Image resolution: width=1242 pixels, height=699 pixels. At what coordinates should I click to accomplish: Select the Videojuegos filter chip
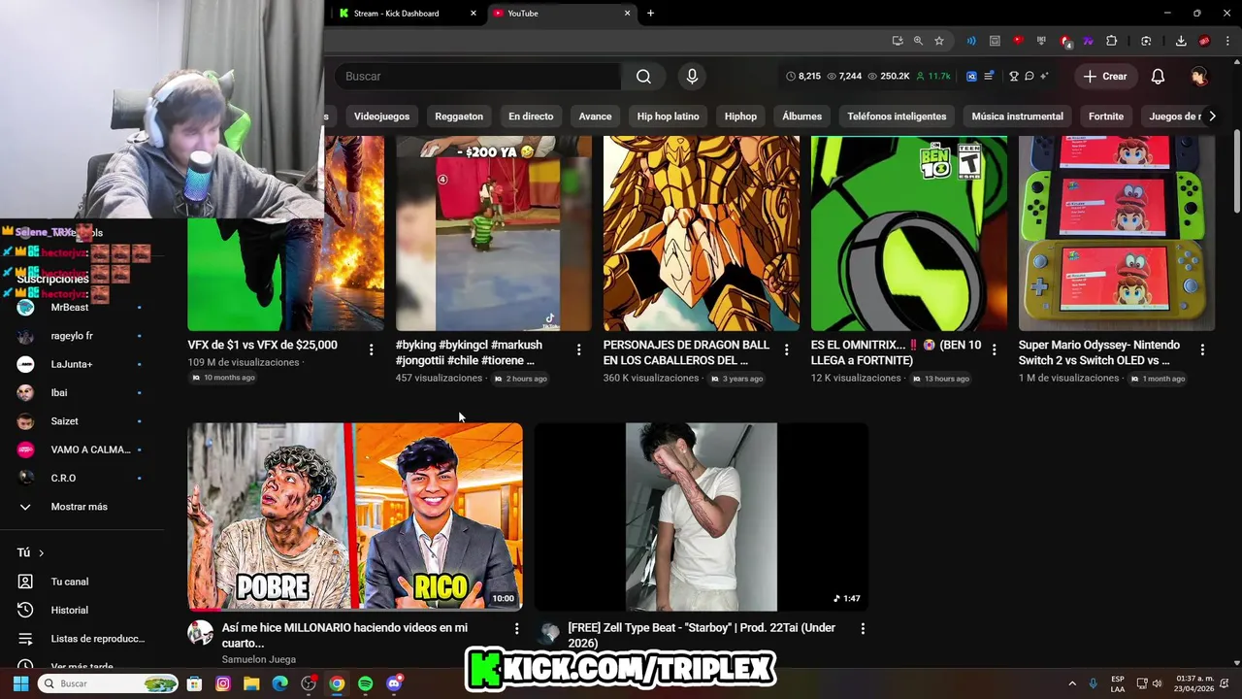[x=381, y=116]
